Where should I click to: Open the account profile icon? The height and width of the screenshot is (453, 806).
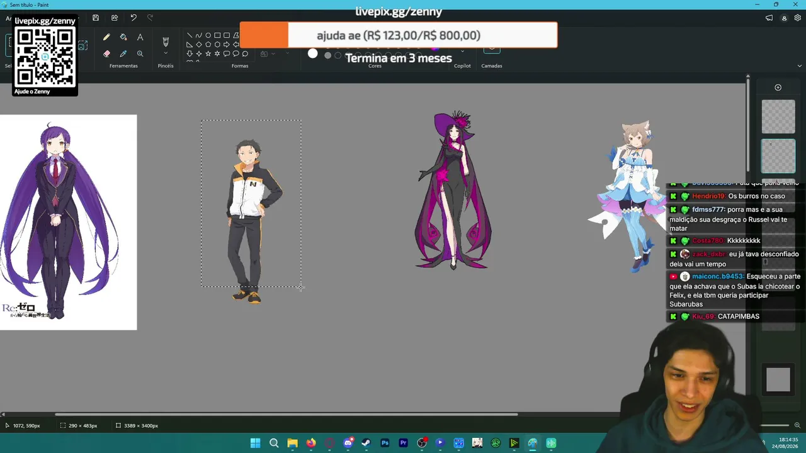tap(784, 18)
